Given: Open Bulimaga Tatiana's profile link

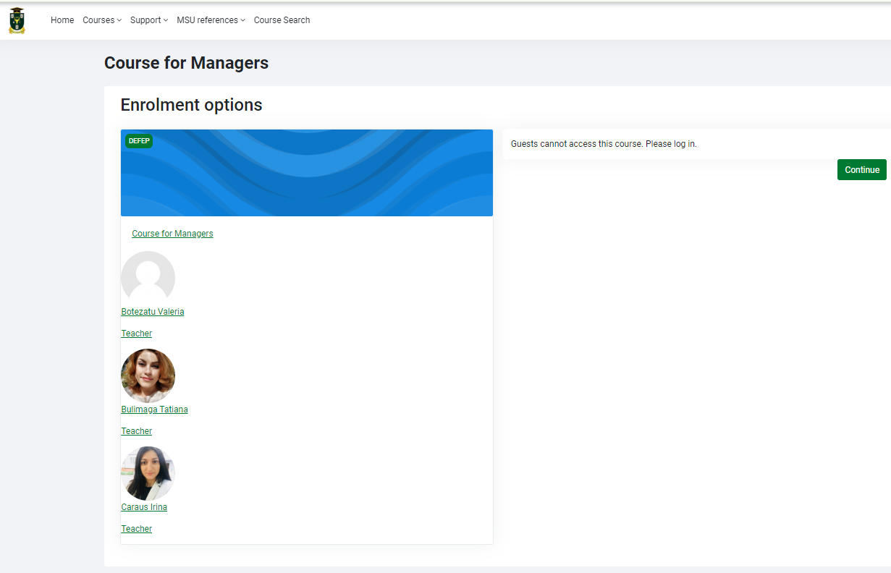Looking at the screenshot, I should [154, 409].
